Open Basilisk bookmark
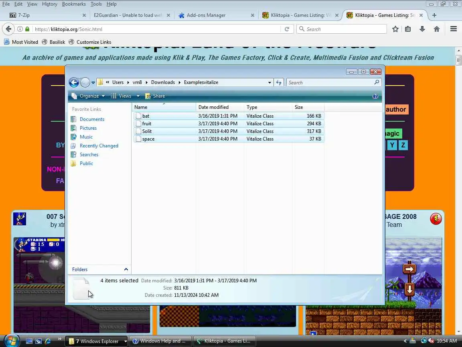 tap(53, 42)
